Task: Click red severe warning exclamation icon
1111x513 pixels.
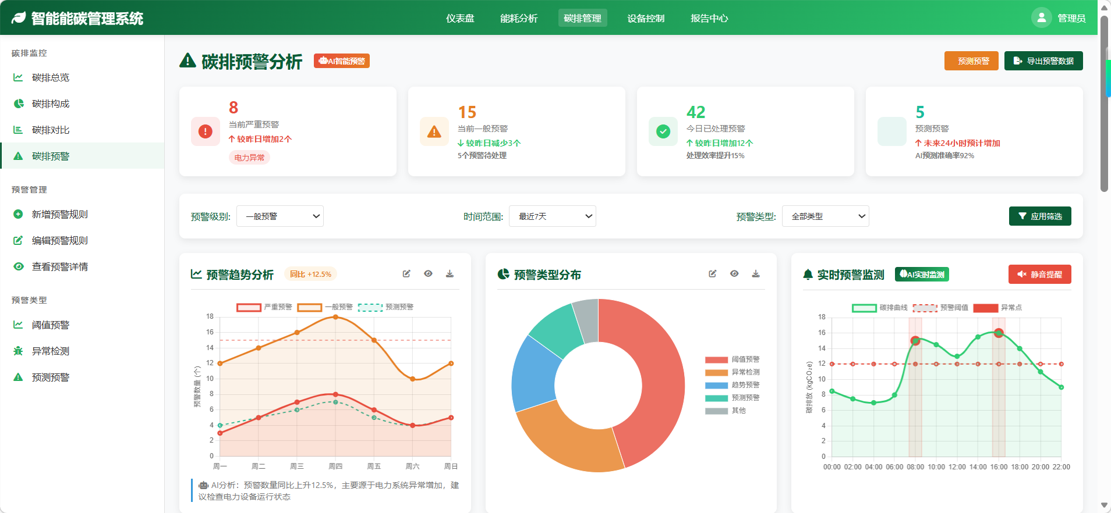Action: point(205,131)
